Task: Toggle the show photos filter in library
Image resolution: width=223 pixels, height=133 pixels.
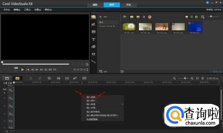Action: click(x=138, y=17)
